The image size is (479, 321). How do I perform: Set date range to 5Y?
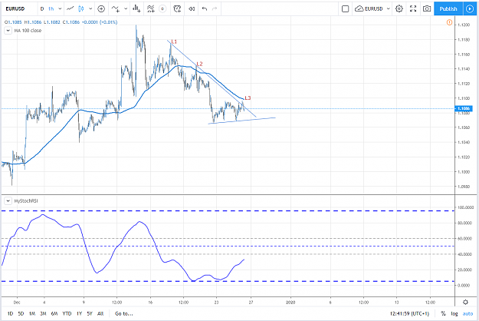pyautogui.click(x=90, y=313)
